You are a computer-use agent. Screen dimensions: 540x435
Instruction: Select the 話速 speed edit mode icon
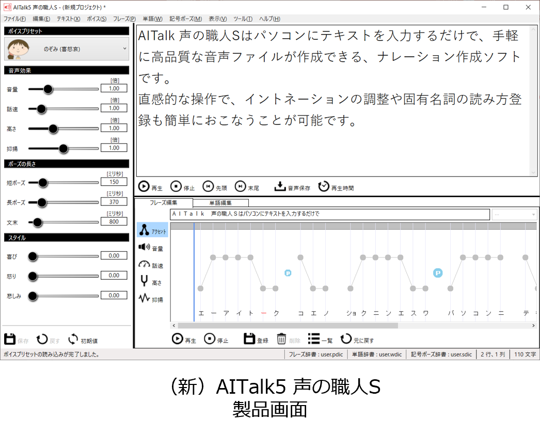click(145, 264)
